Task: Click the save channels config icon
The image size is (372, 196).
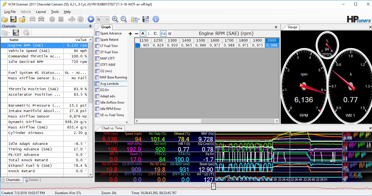Action: (x=16, y=33)
